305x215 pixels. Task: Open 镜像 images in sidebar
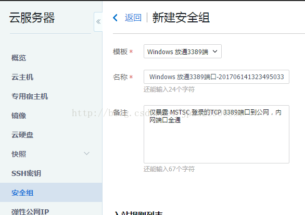pos(19,116)
